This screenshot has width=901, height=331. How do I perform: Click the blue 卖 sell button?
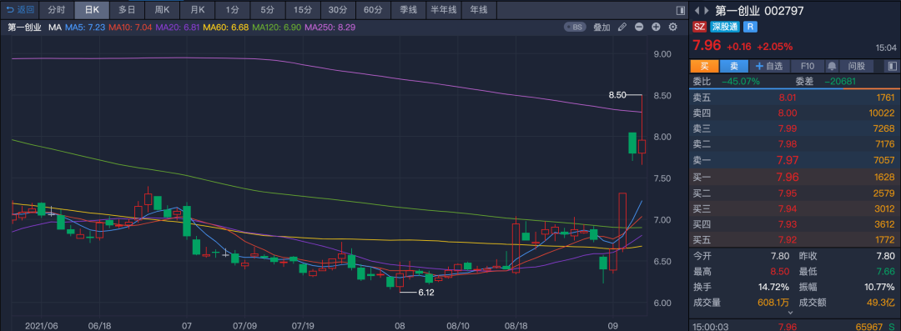pyautogui.click(x=734, y=66)
